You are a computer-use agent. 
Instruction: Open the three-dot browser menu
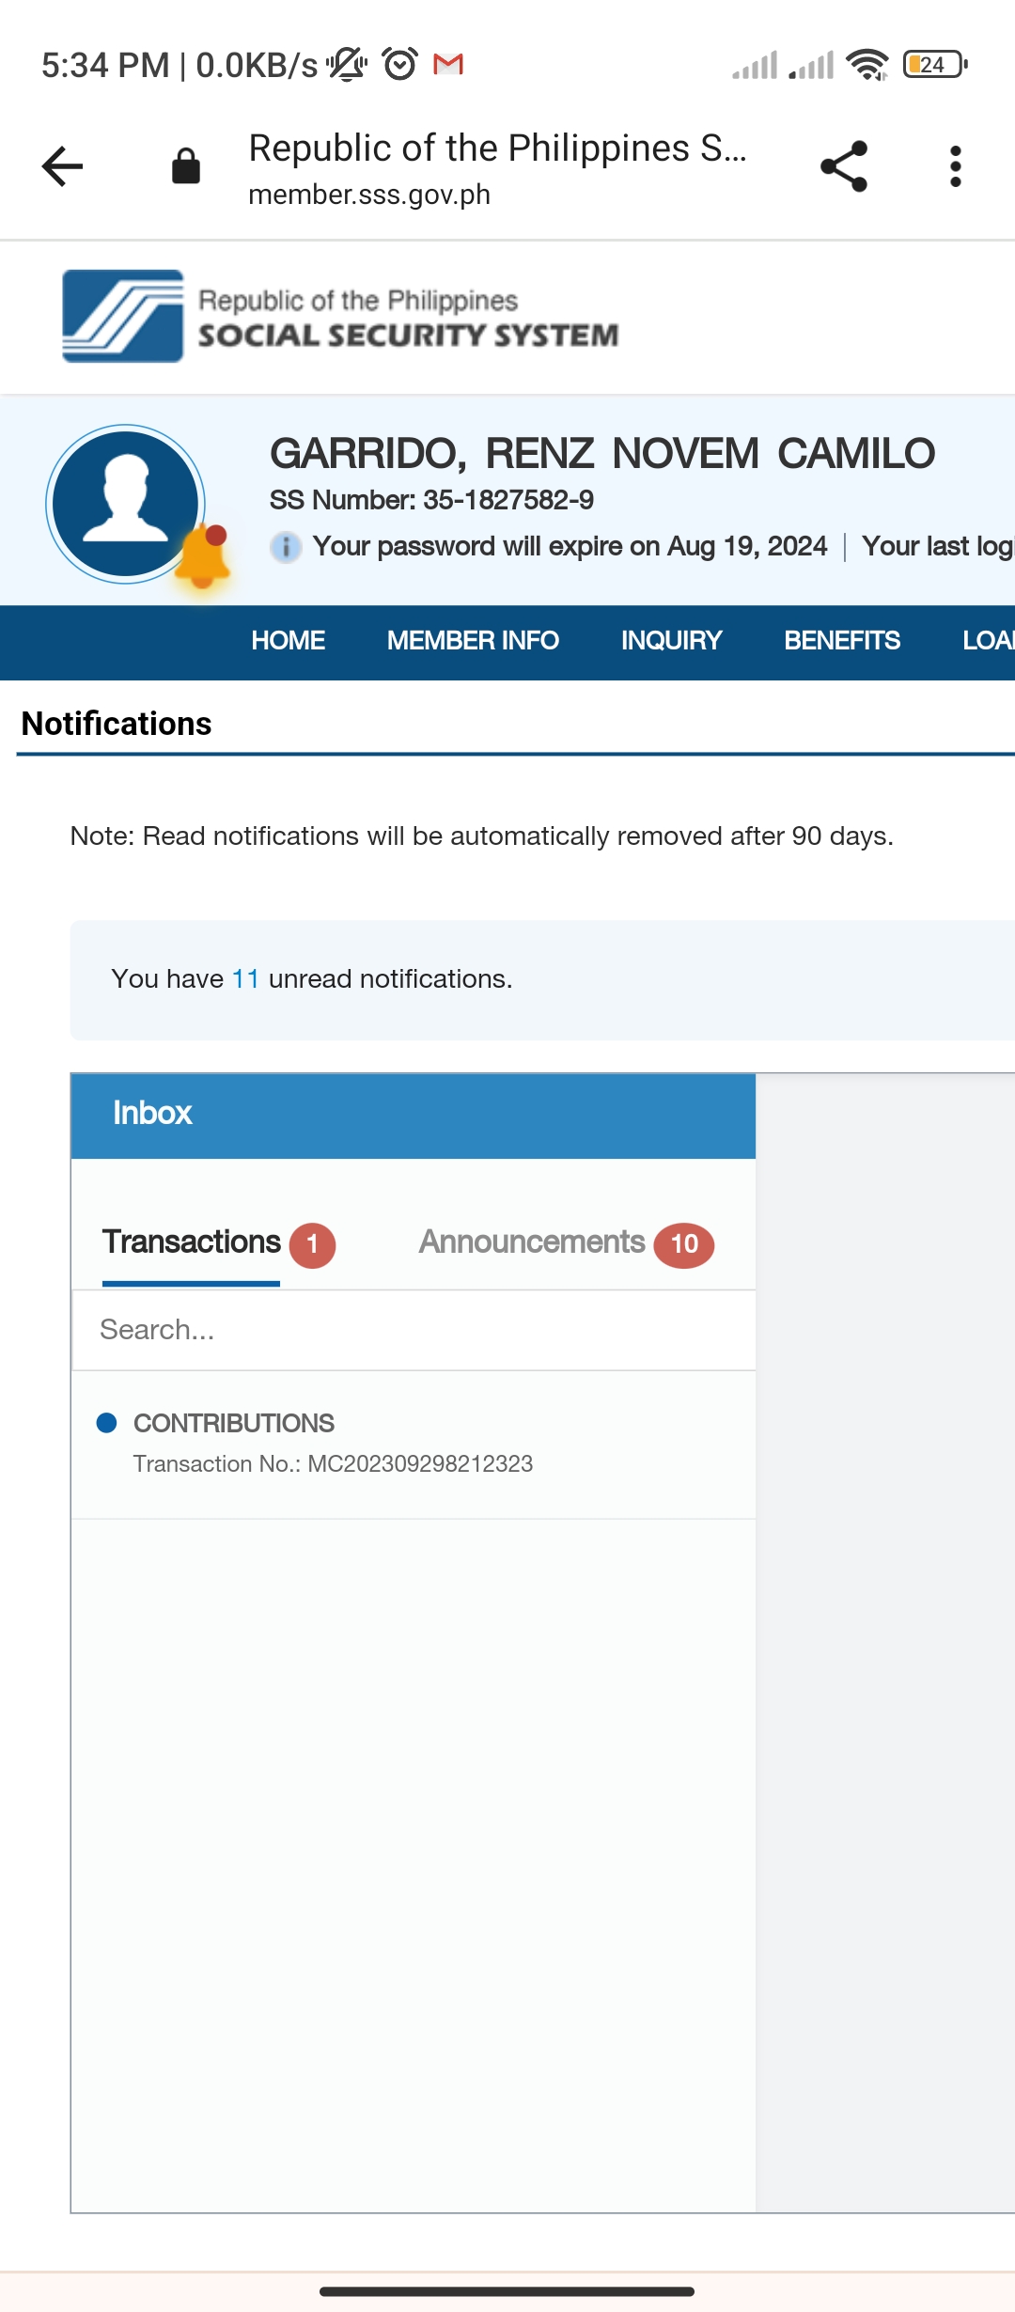(x=955, y=167)
